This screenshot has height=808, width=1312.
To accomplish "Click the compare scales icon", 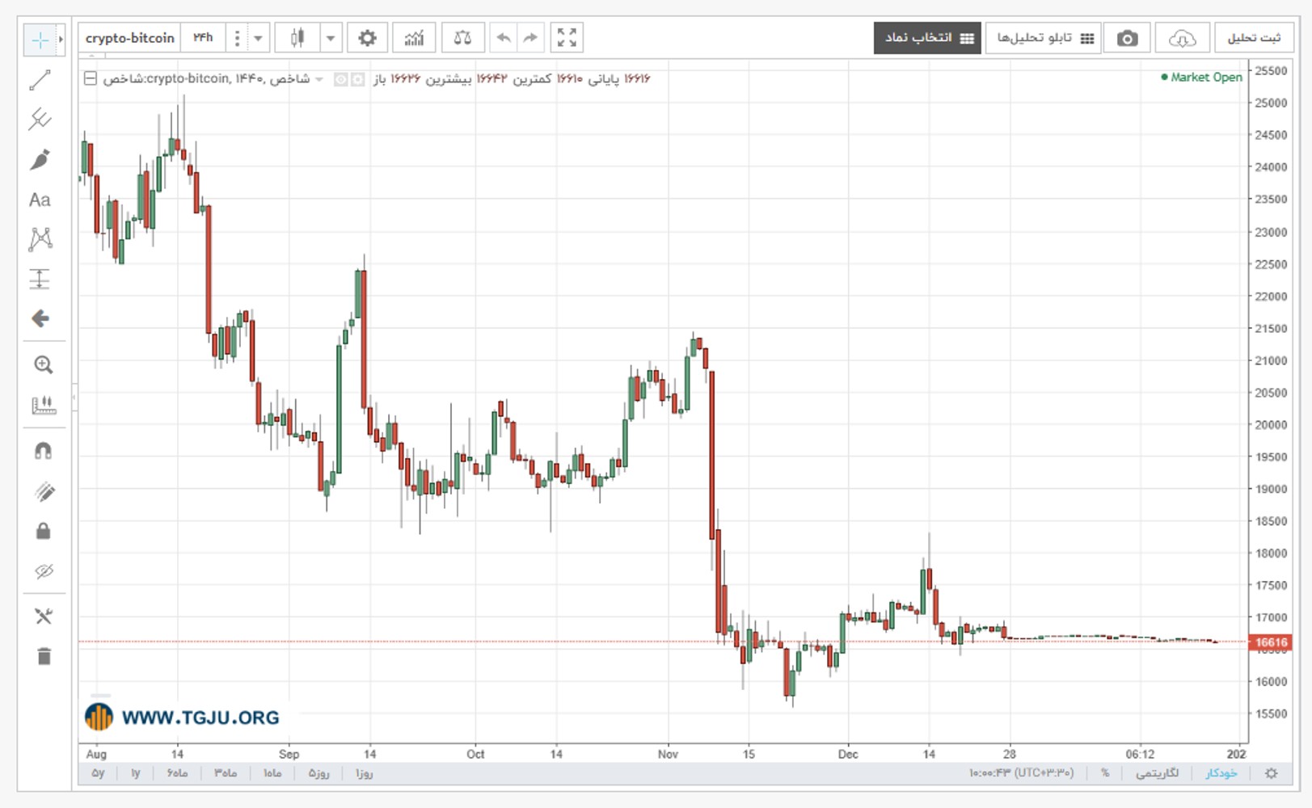I will (x=462, y=38).
